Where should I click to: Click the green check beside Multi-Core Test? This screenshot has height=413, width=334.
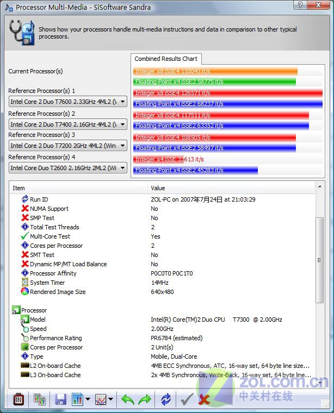tap(25, 236)
